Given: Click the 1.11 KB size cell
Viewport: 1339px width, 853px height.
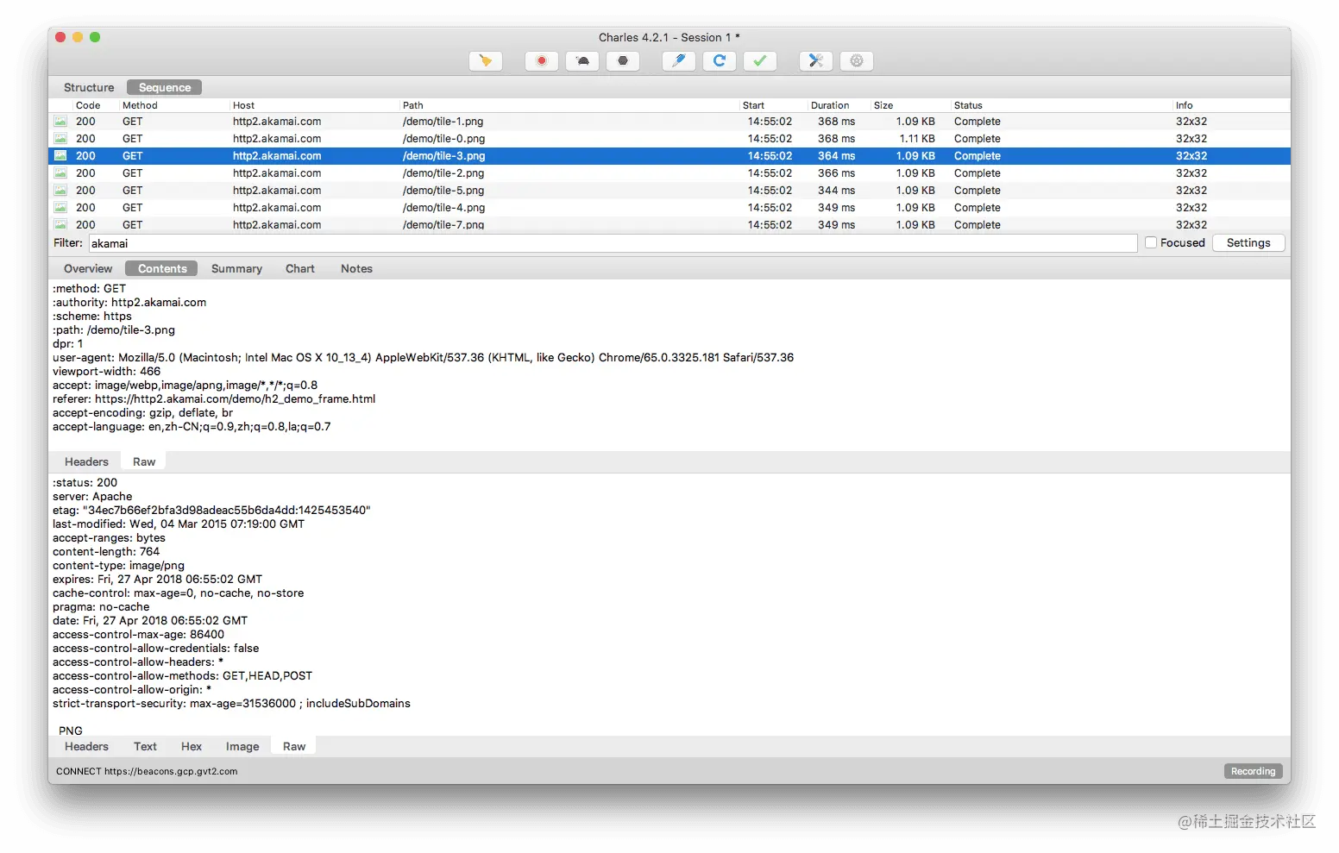Looking at the screenshot, I should 917,139.
